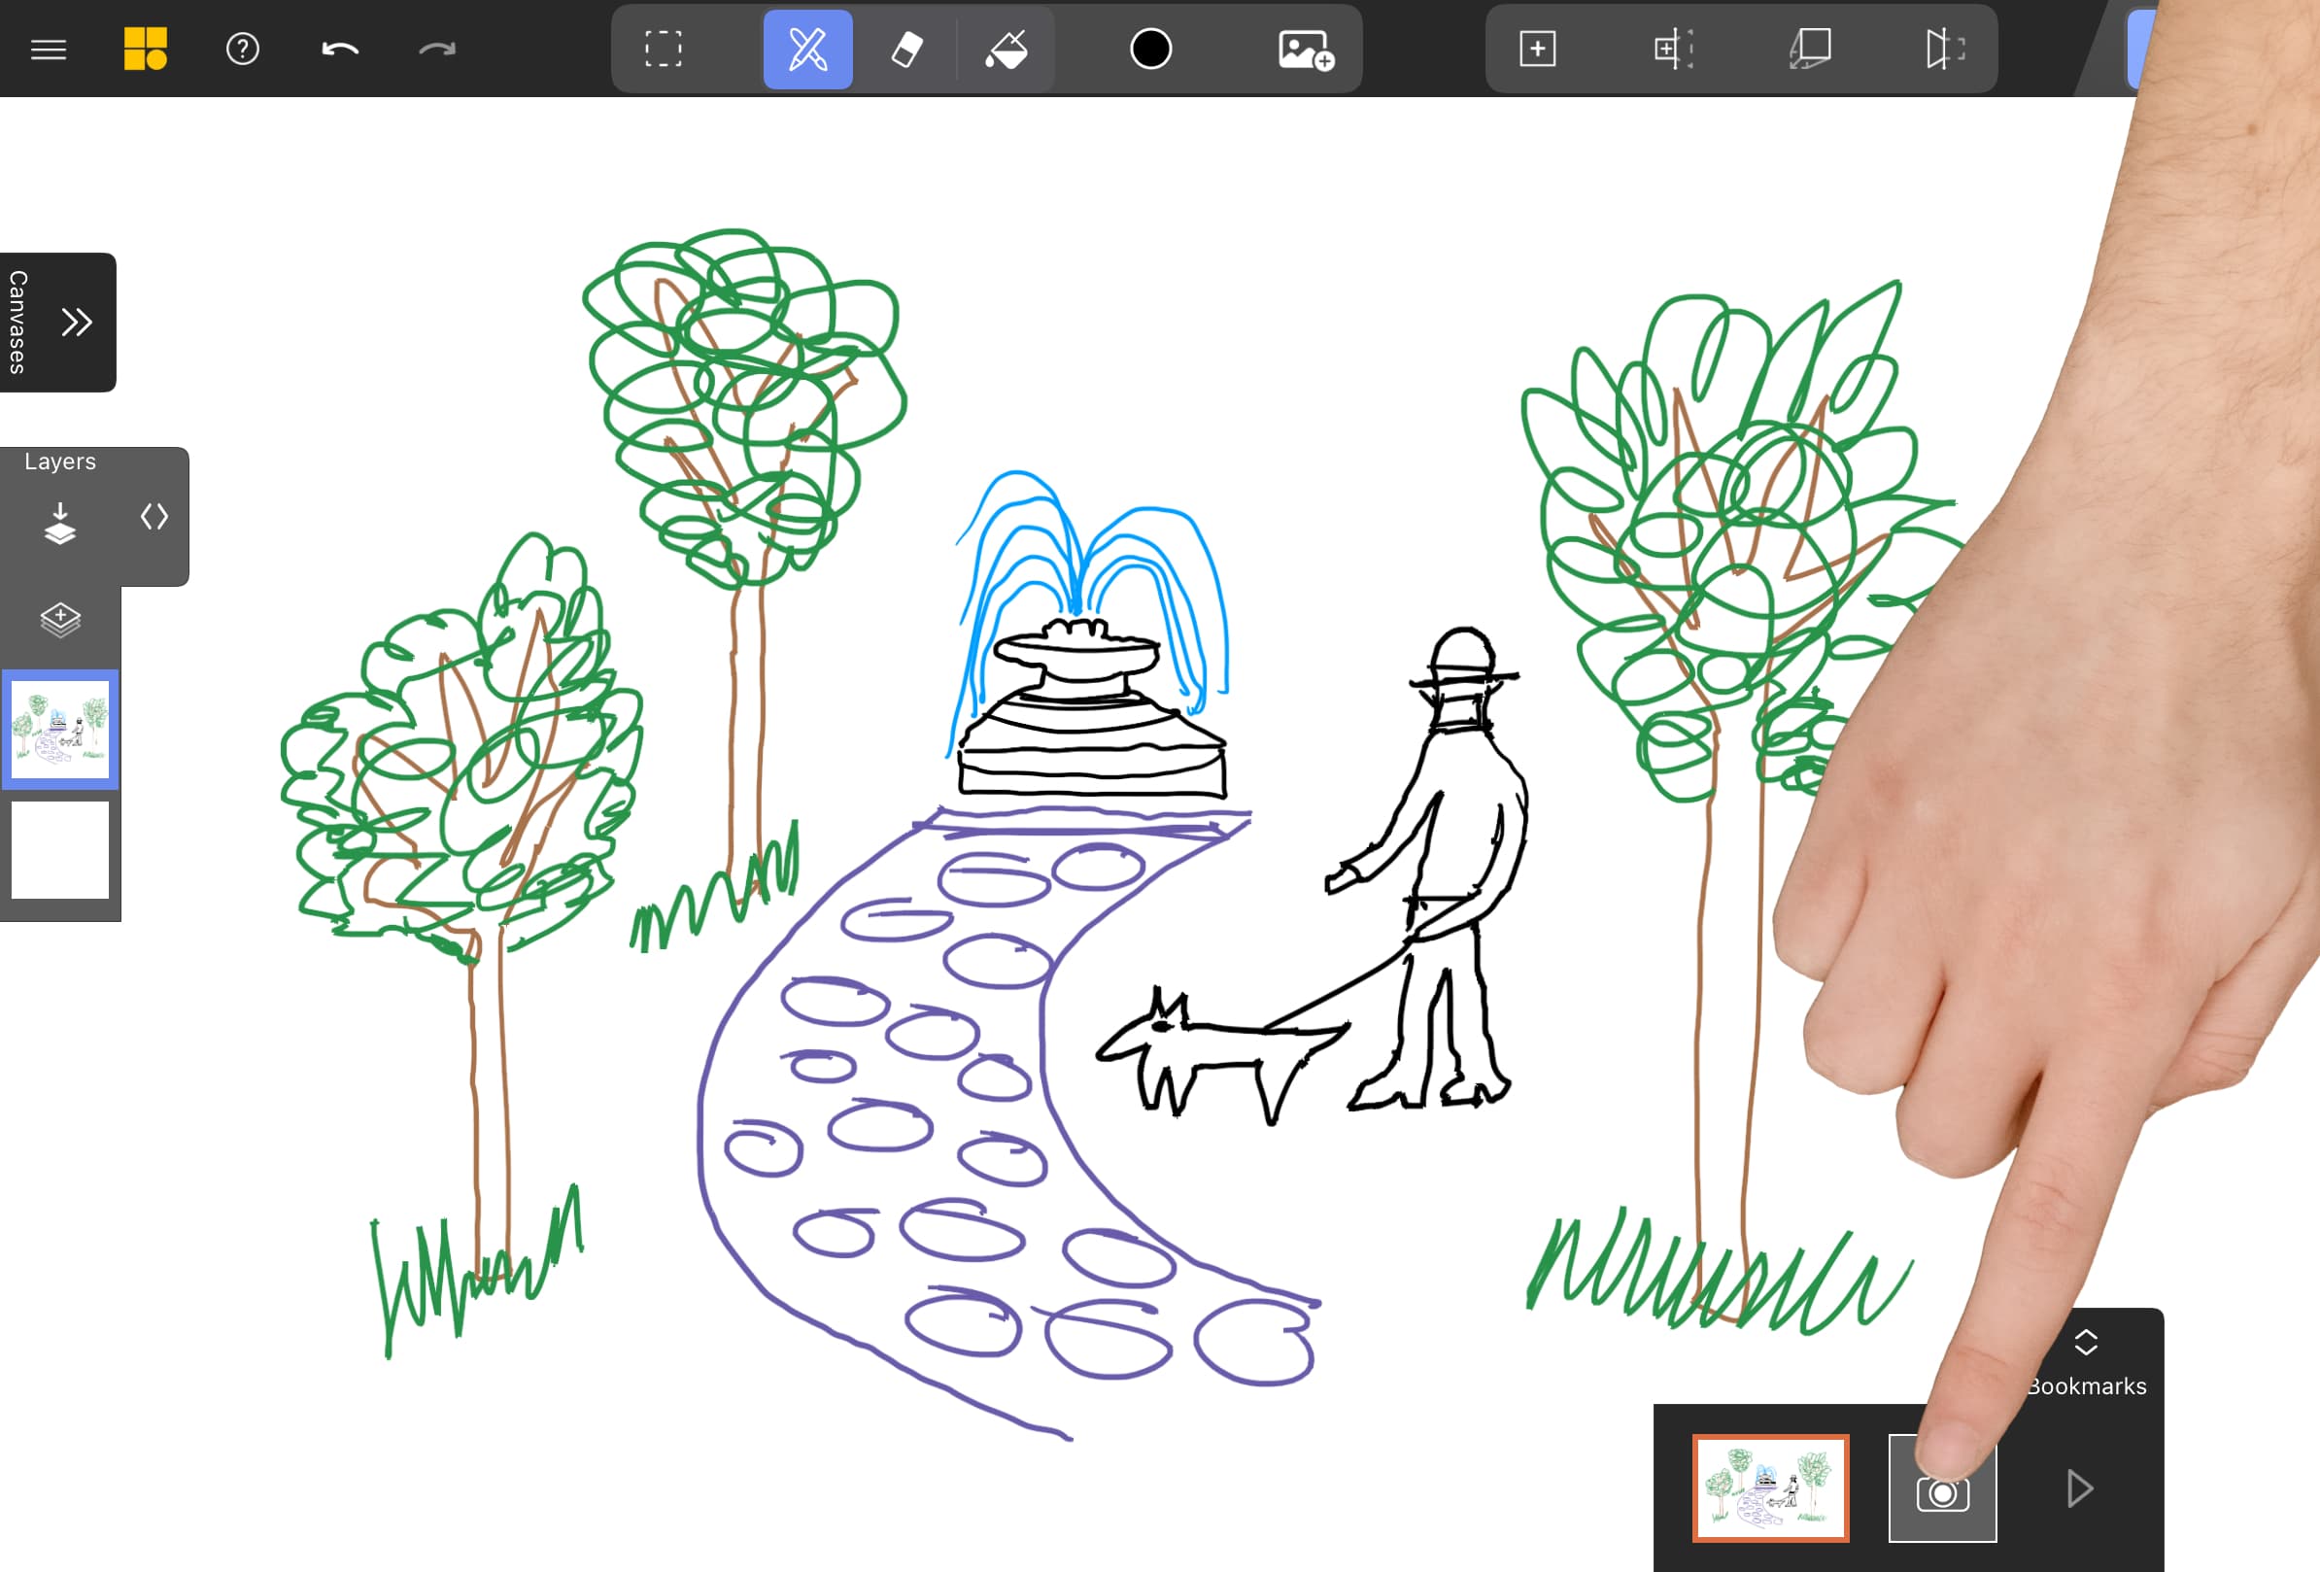Open the help question mark

click(x=243, y=49)
